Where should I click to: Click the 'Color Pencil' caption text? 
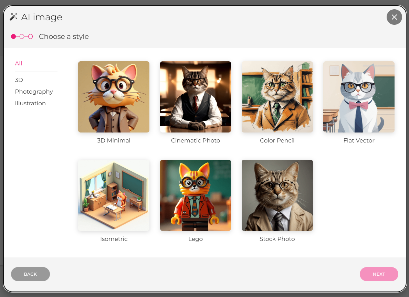(277, 140)
